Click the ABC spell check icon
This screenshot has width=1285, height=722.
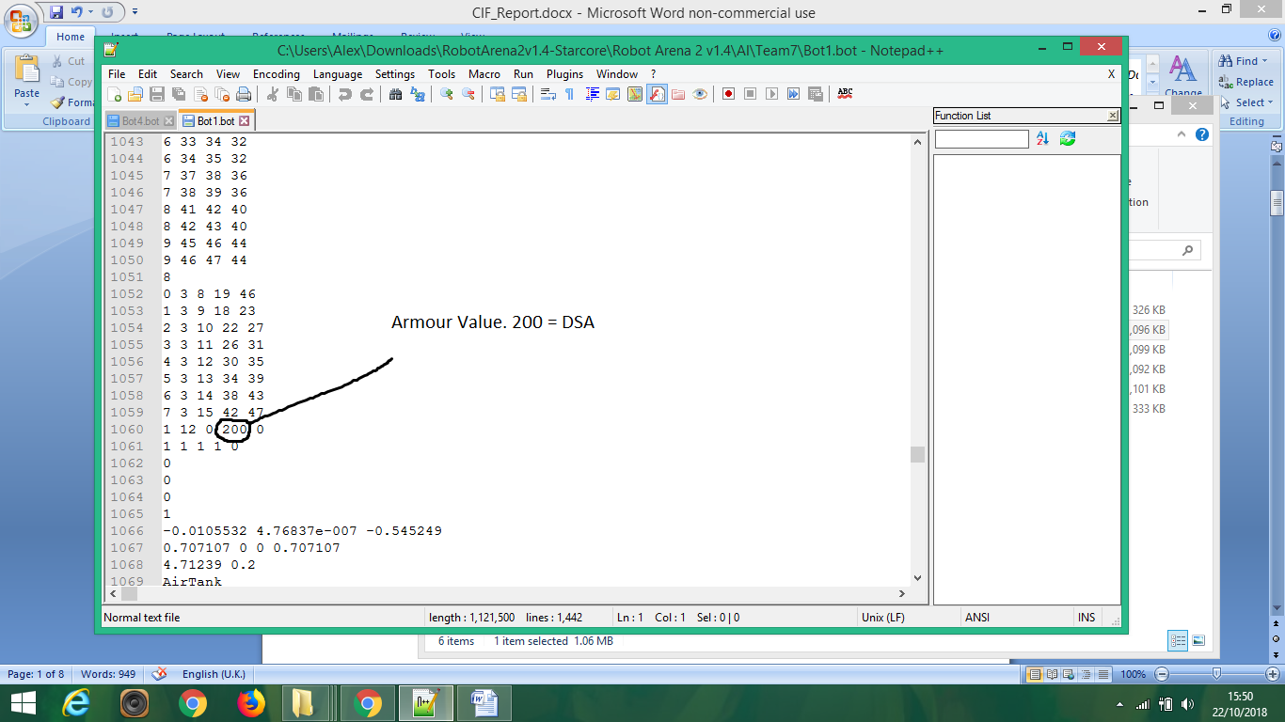pos(845,93)
